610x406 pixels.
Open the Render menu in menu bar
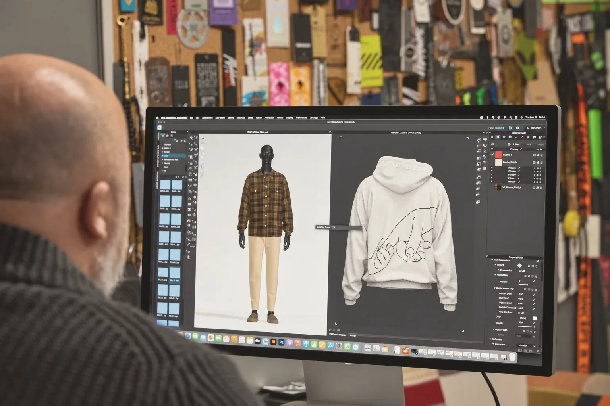(280, 117)
